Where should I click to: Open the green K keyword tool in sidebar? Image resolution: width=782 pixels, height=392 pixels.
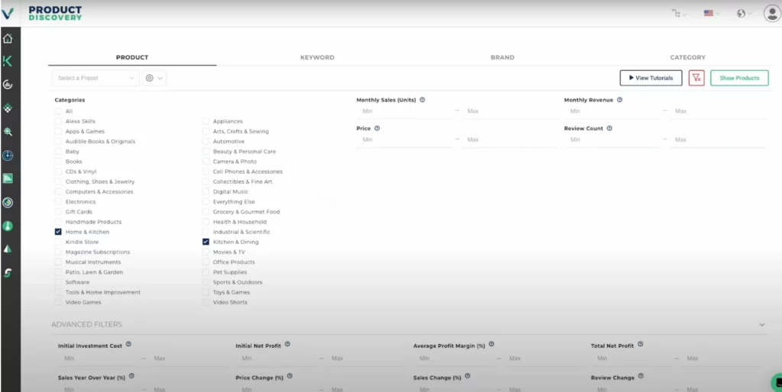pos(8,61)
